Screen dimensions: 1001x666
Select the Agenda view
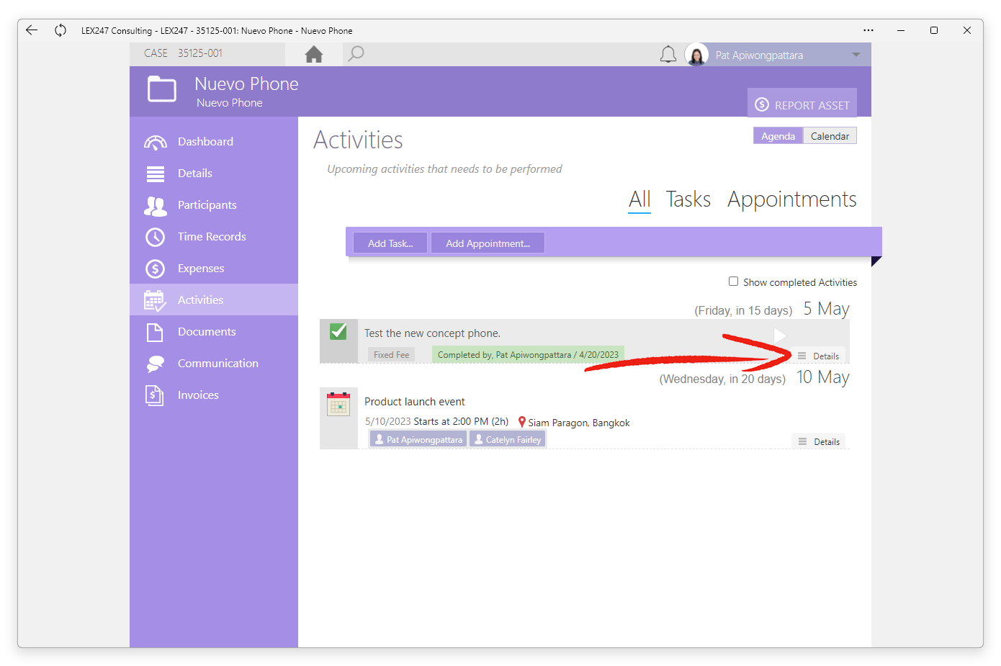coord(778,136)
